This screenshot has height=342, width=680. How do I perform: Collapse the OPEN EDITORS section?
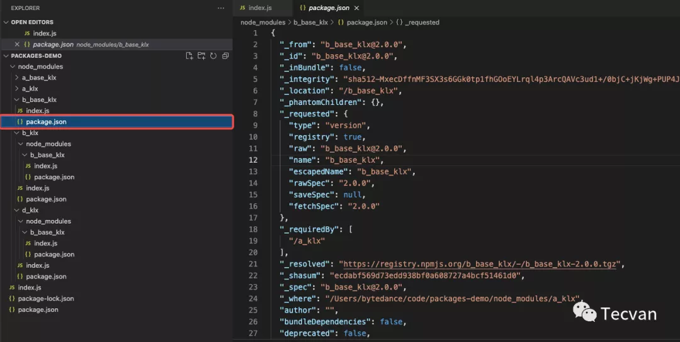31,22
